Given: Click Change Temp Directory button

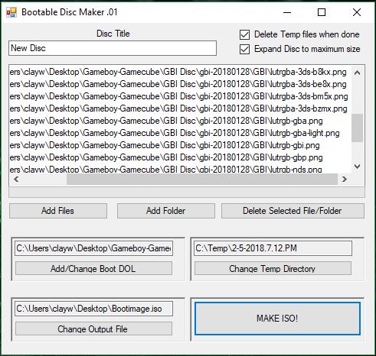Looking at the screenshot, I should click(273, 268).
